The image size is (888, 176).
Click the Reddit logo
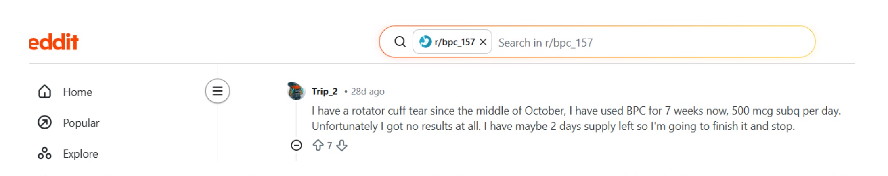(54, 42)
